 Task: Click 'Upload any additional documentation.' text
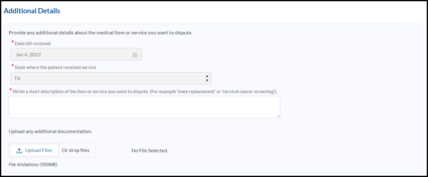coord(50,131)
